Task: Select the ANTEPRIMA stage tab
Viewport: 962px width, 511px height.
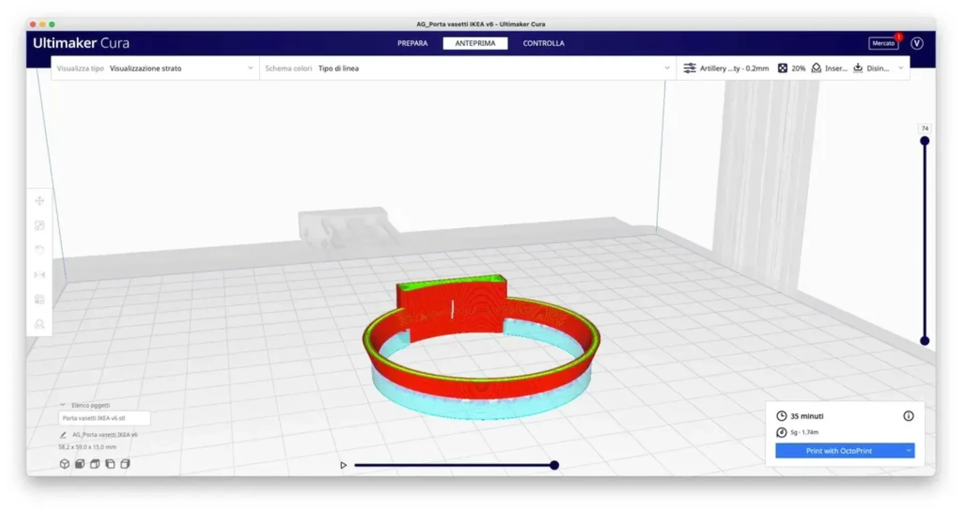Action: point(475,43)
